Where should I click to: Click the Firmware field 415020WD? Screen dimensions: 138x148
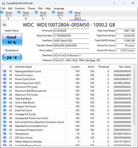point(71,31)
